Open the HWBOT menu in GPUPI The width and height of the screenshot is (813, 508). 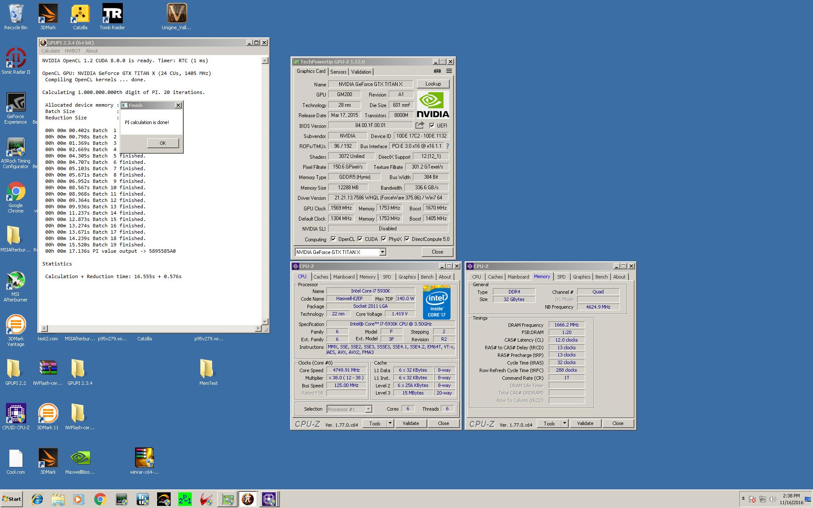(73, 51)
